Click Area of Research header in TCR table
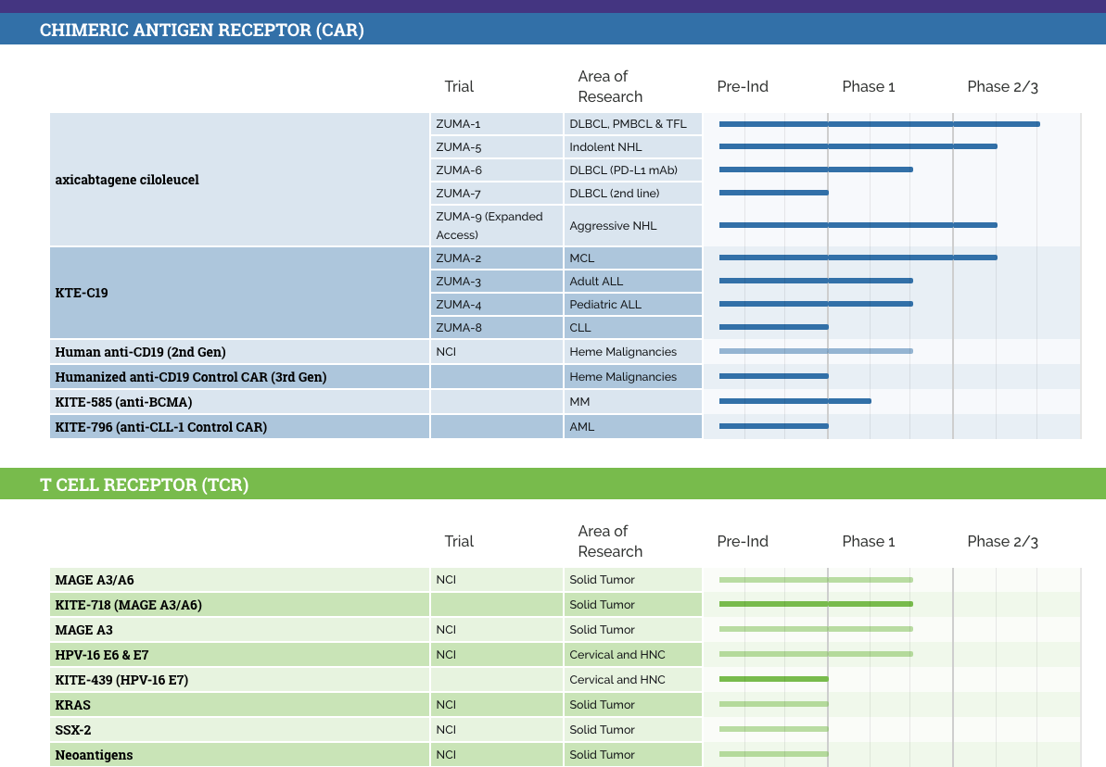This screenshot has width=1106, height=767. (610, 541)
